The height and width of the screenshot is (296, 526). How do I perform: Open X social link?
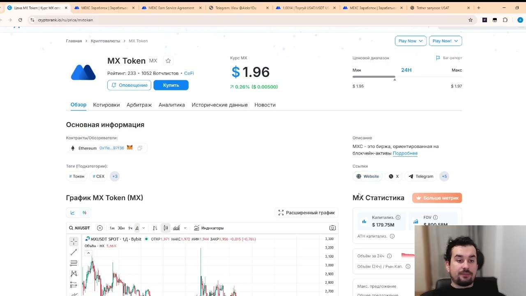(394, 176)
